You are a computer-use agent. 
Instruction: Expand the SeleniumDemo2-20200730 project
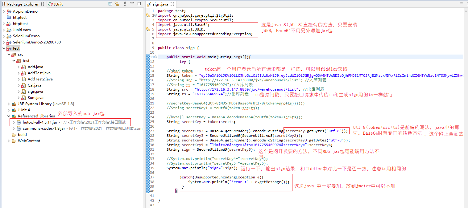(x=4, y=42)
